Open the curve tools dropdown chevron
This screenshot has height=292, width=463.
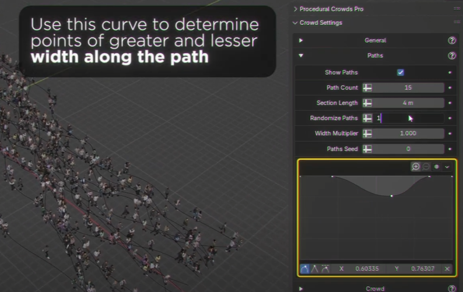(x=447, y=167)
